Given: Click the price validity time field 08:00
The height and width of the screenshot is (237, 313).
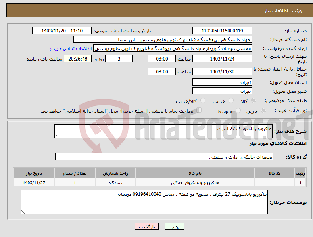Looking at the screenshot, I should [162, 71].
